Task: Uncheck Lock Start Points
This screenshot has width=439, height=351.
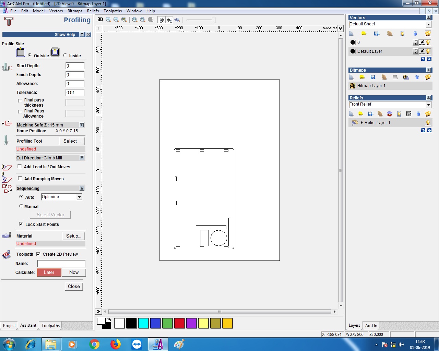Action: click(21, 224)
